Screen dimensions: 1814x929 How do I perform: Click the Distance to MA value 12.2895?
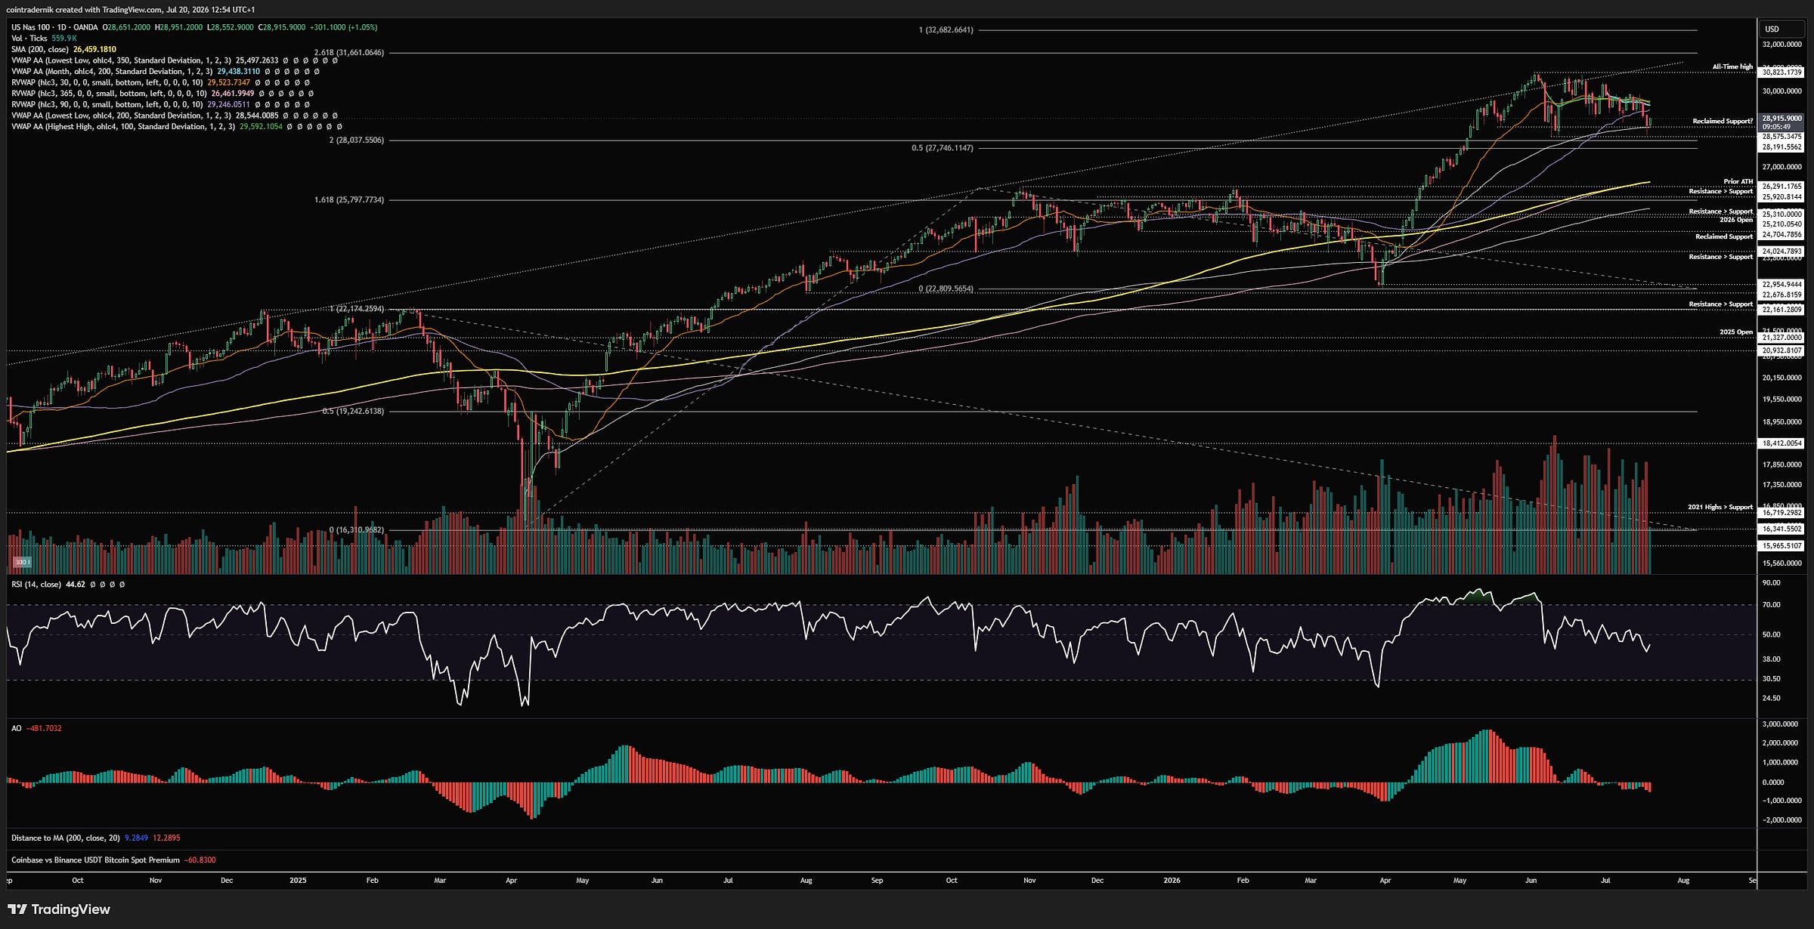tap(166, 838)
